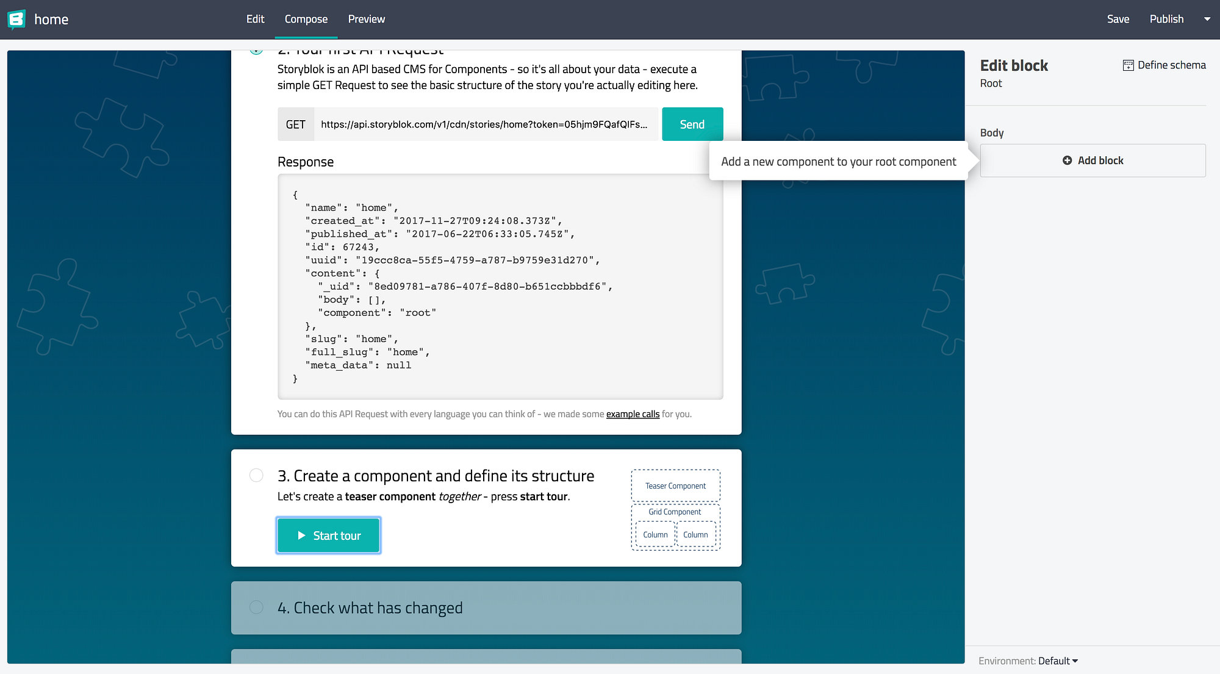This screenshot has width=1220, height=674.
Task: Click the plus icon on Add block
Action: (1067, 160)
